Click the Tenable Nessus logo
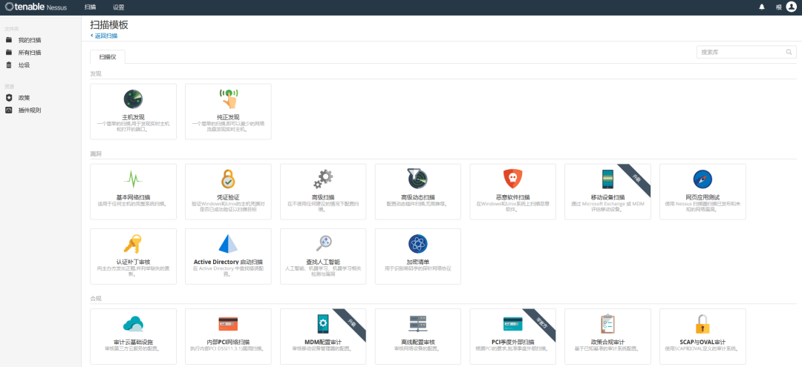The height and width of the screenshot is (367, 802). click(36, 7)
